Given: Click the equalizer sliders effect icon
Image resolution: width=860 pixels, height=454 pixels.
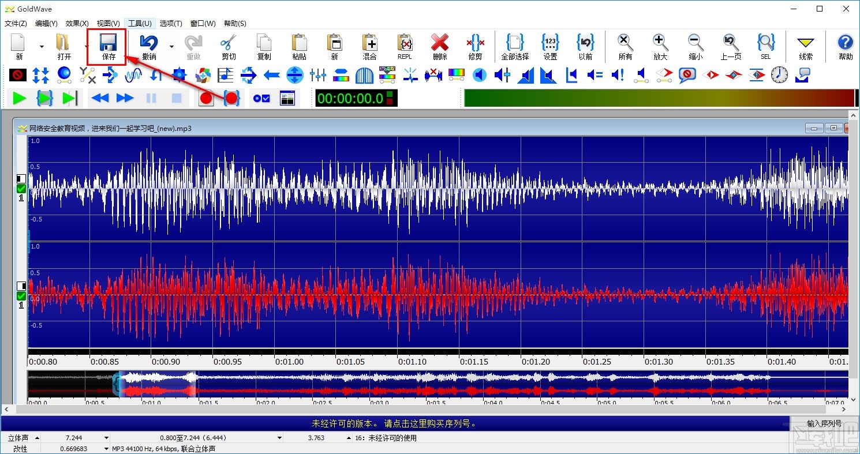Looking at the screenshot, I should (x=318, y=75).
